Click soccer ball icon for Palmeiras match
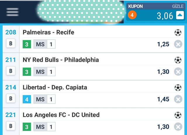The height and width of the screenshot is (135, 187). (x=178, y=33)
